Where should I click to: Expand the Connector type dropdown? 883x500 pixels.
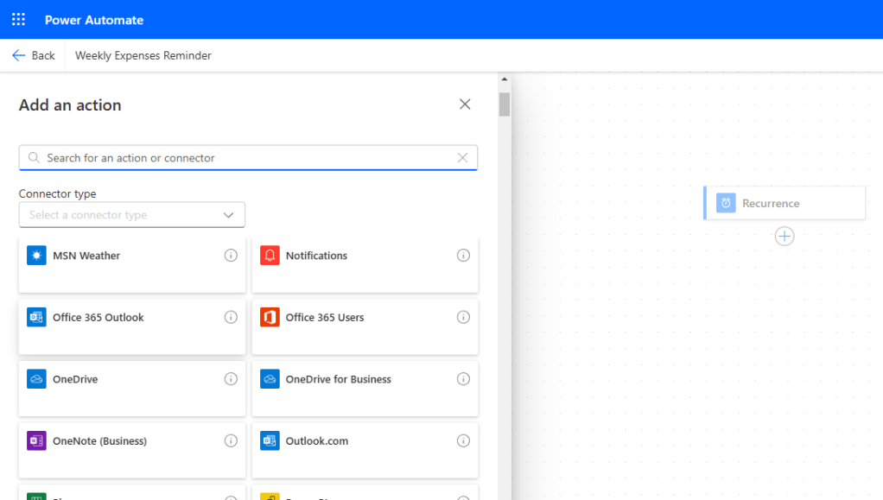point(132,215)
